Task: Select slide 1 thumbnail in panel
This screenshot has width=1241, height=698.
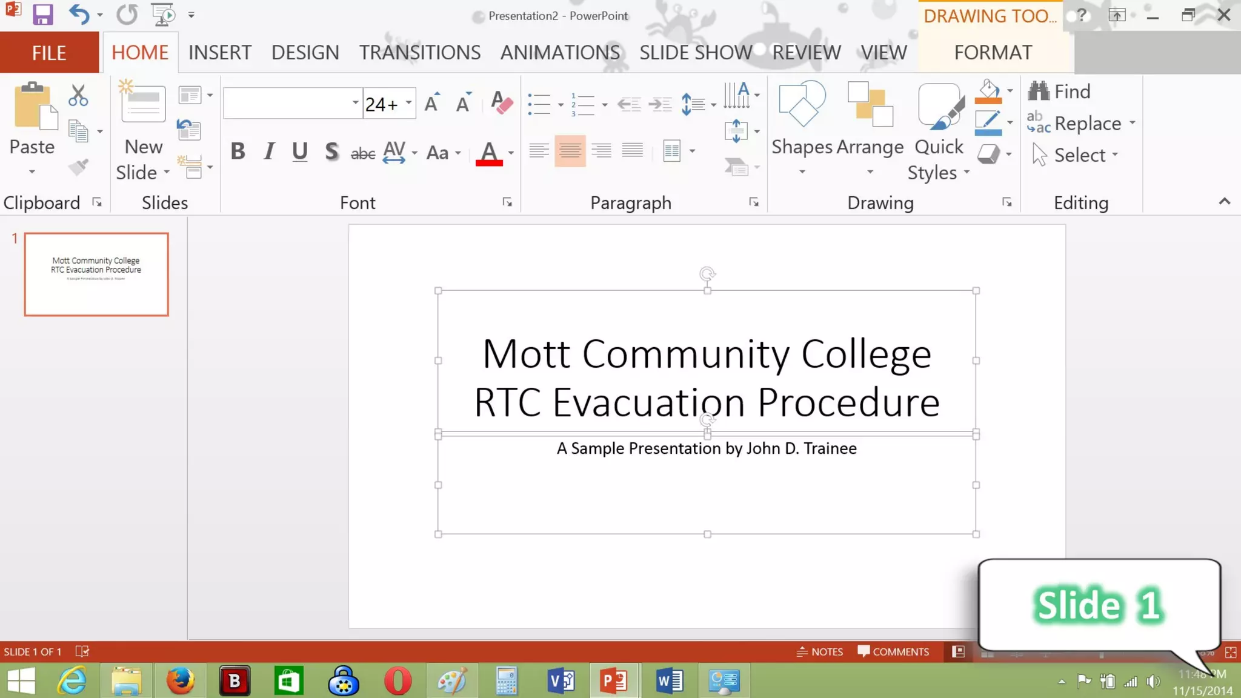Action: click(x=96, y=274)
